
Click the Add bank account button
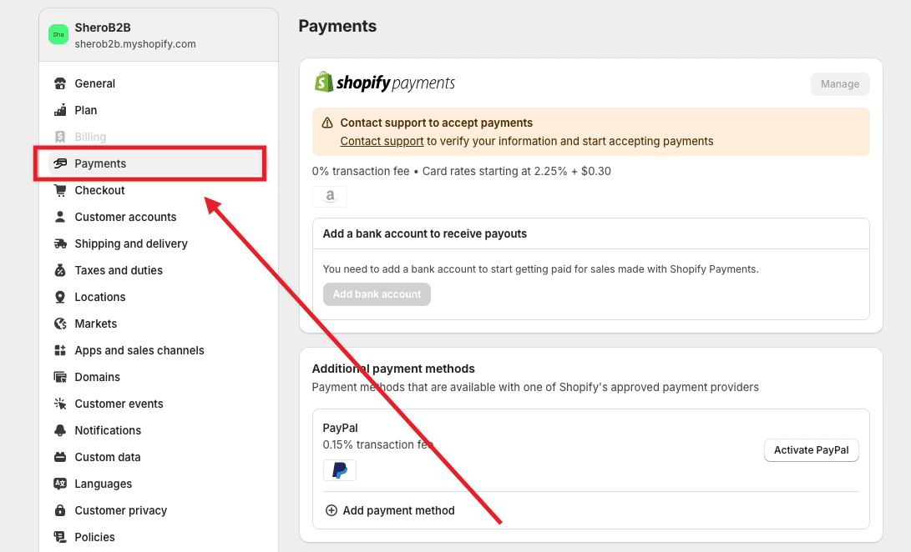click(377, 294)
